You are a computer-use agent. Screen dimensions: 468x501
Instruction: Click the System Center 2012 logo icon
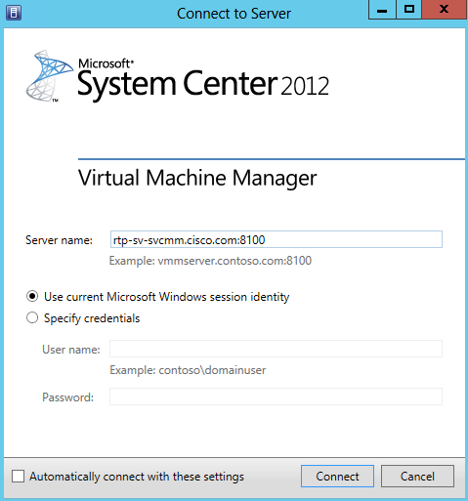(49, 76)
